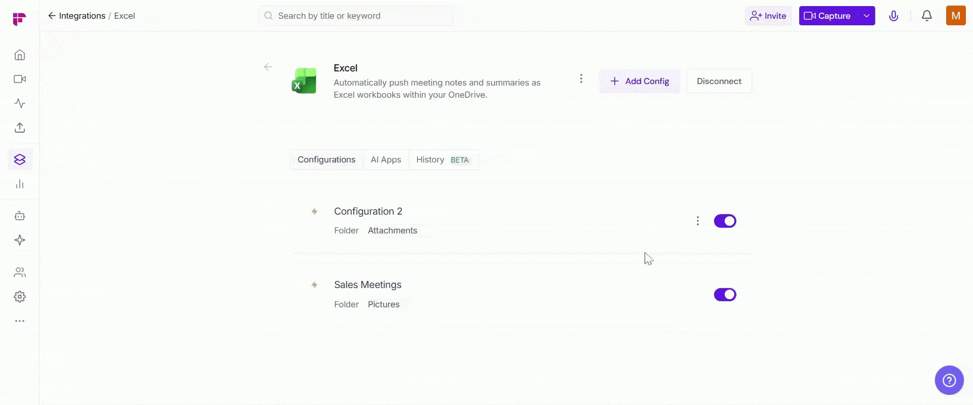Launch the AskFred bot icon
Image resolution: width=973 pixels, height=405 pixels.
pos(19,216)
